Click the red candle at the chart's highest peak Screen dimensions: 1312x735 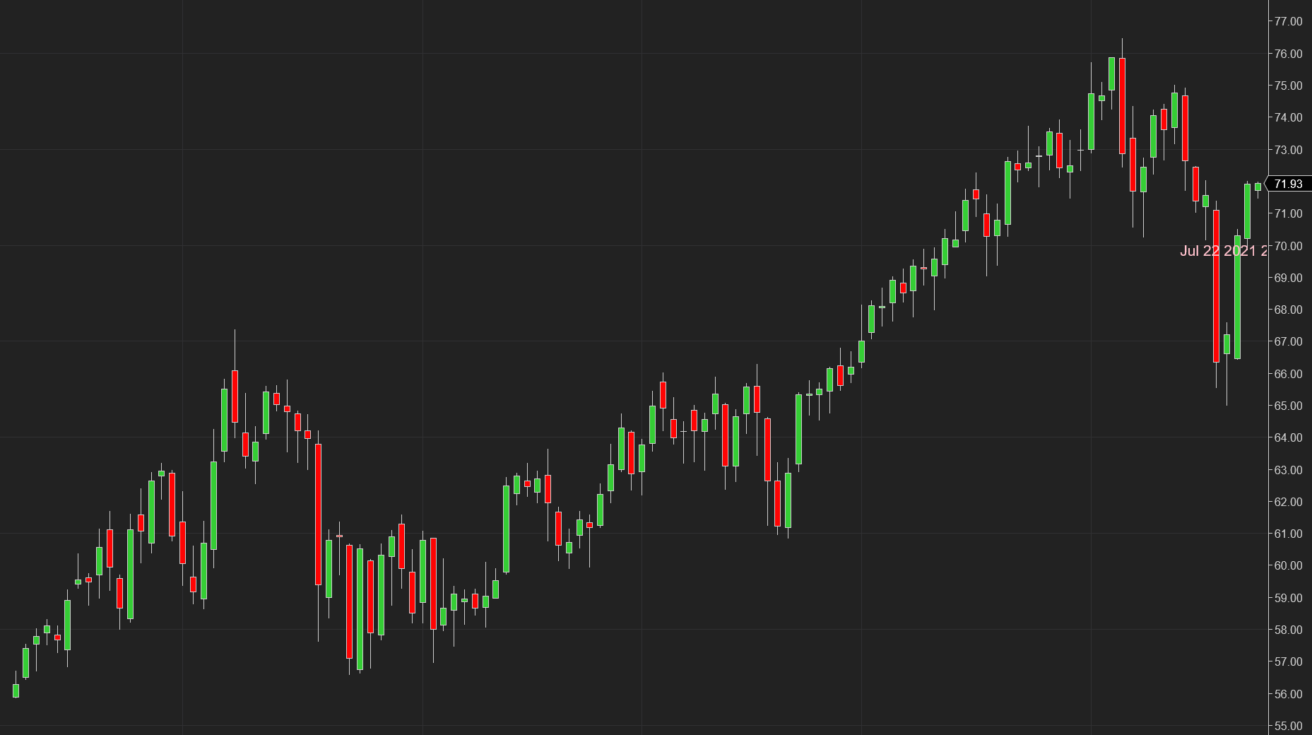click(x=1122, y=106)
